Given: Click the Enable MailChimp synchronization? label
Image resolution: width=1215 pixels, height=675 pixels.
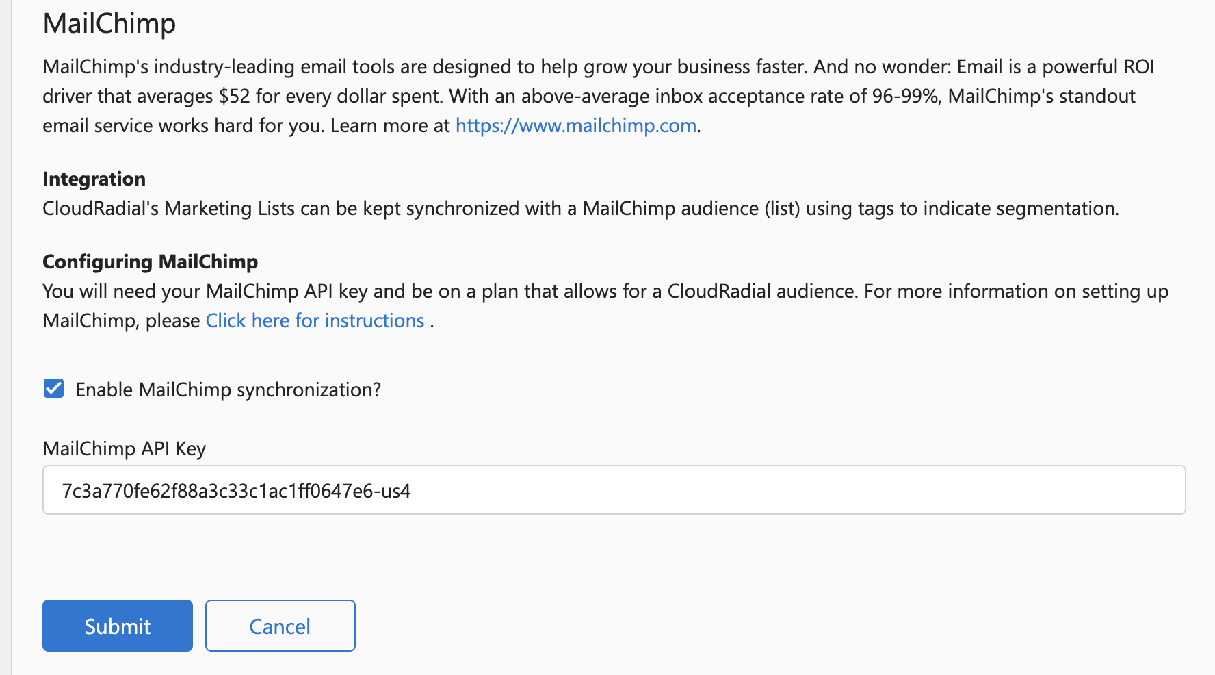Looking at the screenshot, I should pyautogui.click(x=228, y=390).
